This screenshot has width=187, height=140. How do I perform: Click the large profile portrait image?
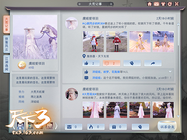point(35,37)
